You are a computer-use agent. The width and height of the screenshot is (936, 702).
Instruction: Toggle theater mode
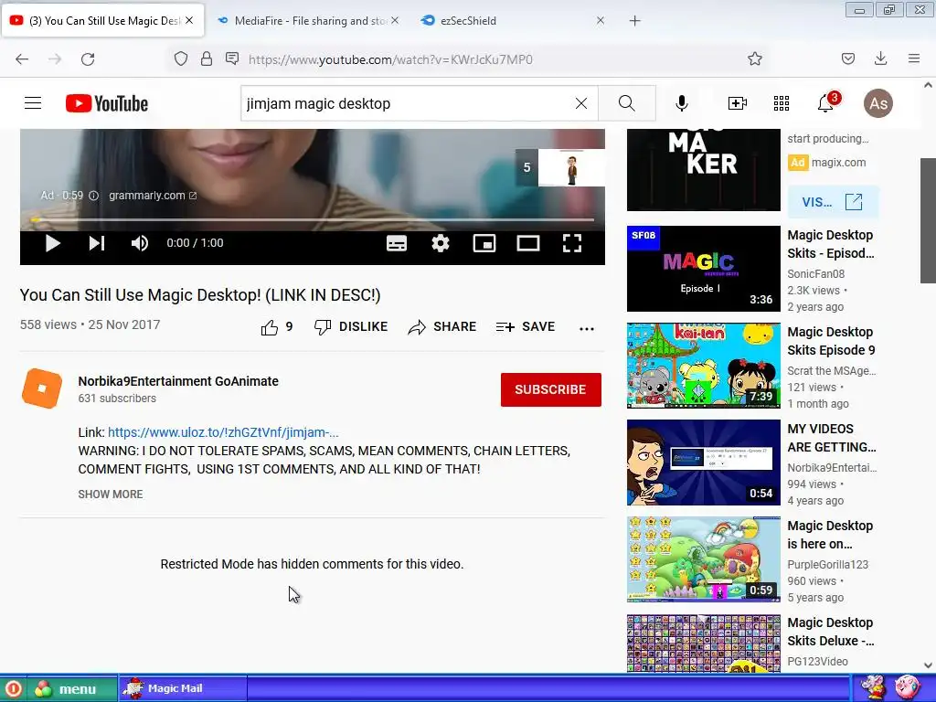pyautogui.click(x=528, y=243)
